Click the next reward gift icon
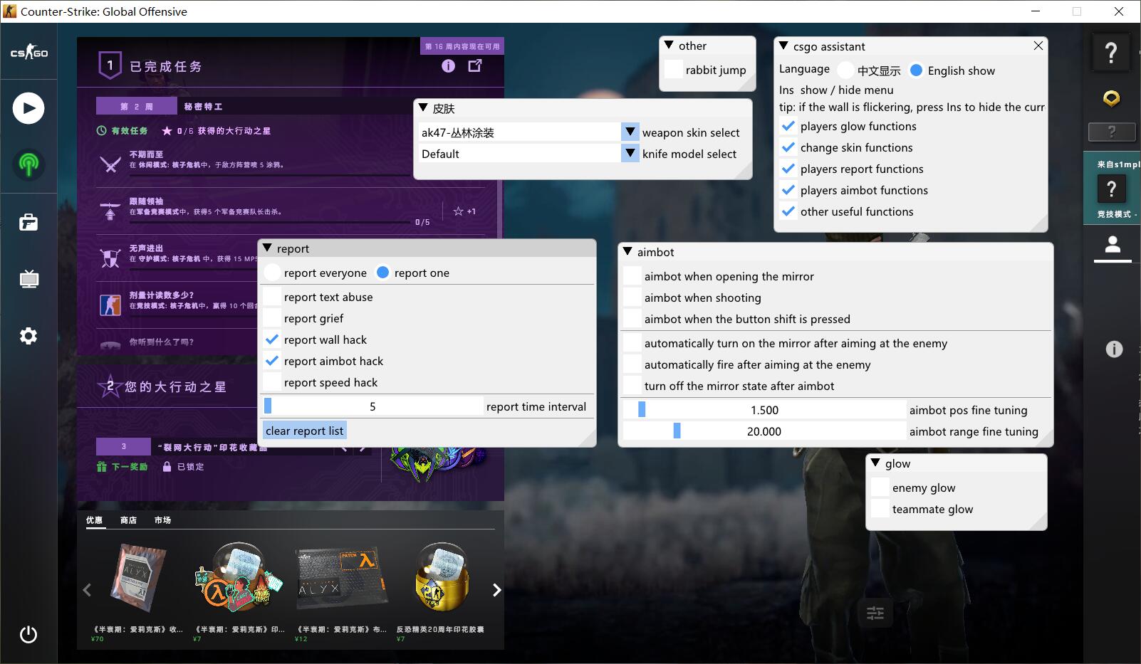 point(102,467)
